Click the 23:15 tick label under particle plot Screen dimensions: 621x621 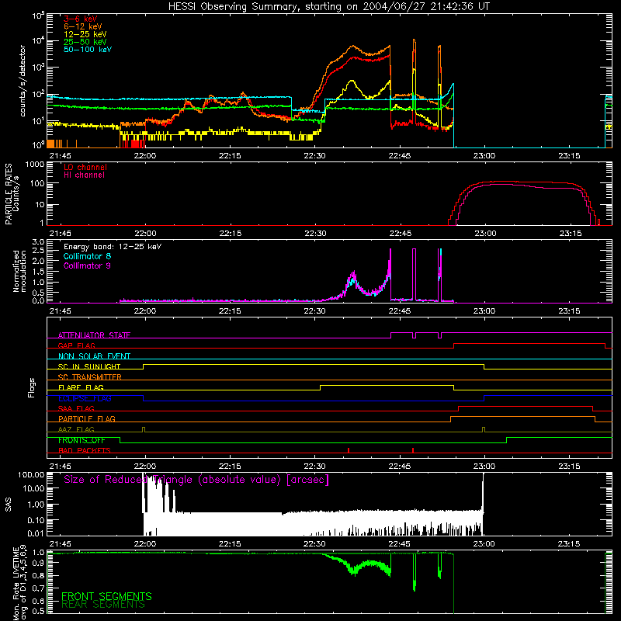pos(571,234)
